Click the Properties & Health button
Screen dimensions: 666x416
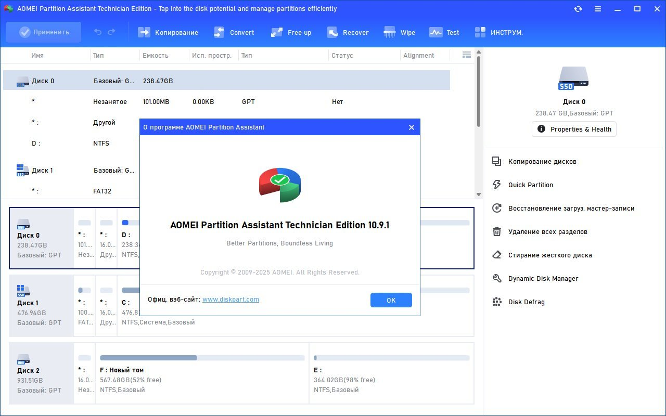coord(574,129)
